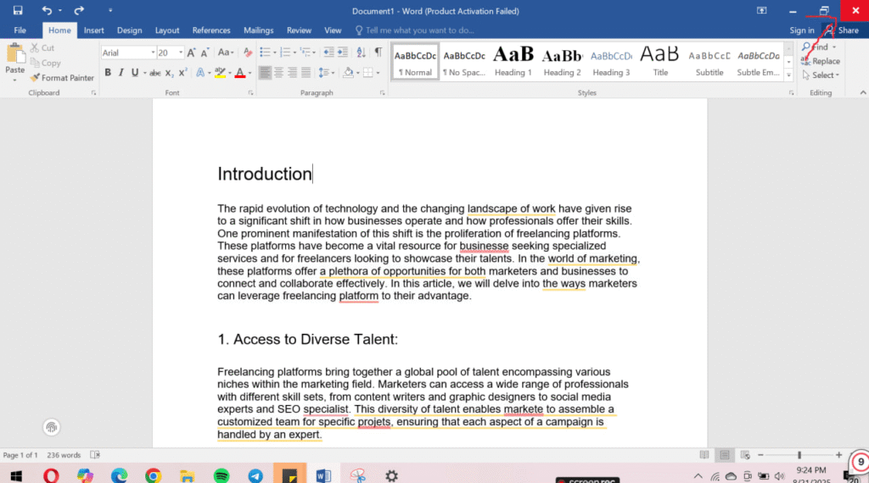
Task: Open the References ribbon tab
Action: [x=211, y=31]
